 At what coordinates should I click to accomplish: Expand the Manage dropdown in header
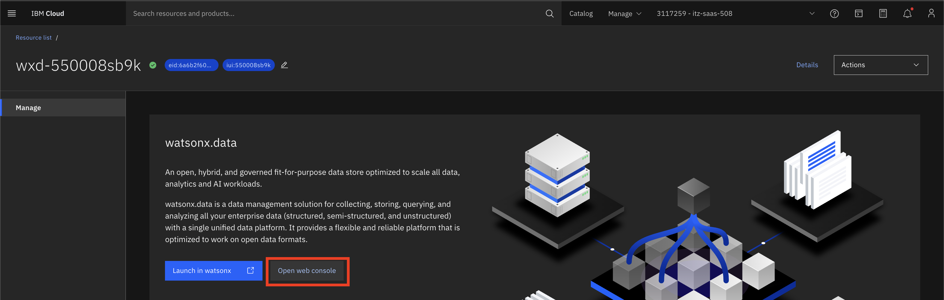point(624,14)
